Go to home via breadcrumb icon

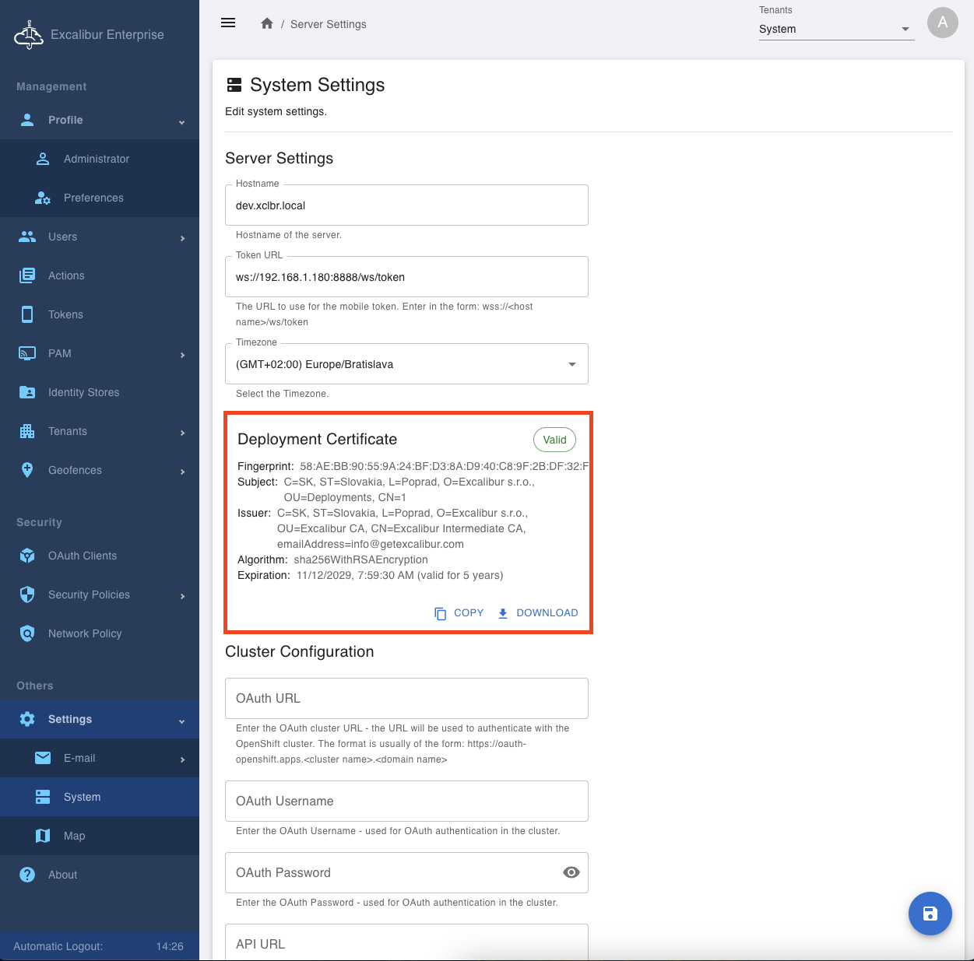point(267,24)
